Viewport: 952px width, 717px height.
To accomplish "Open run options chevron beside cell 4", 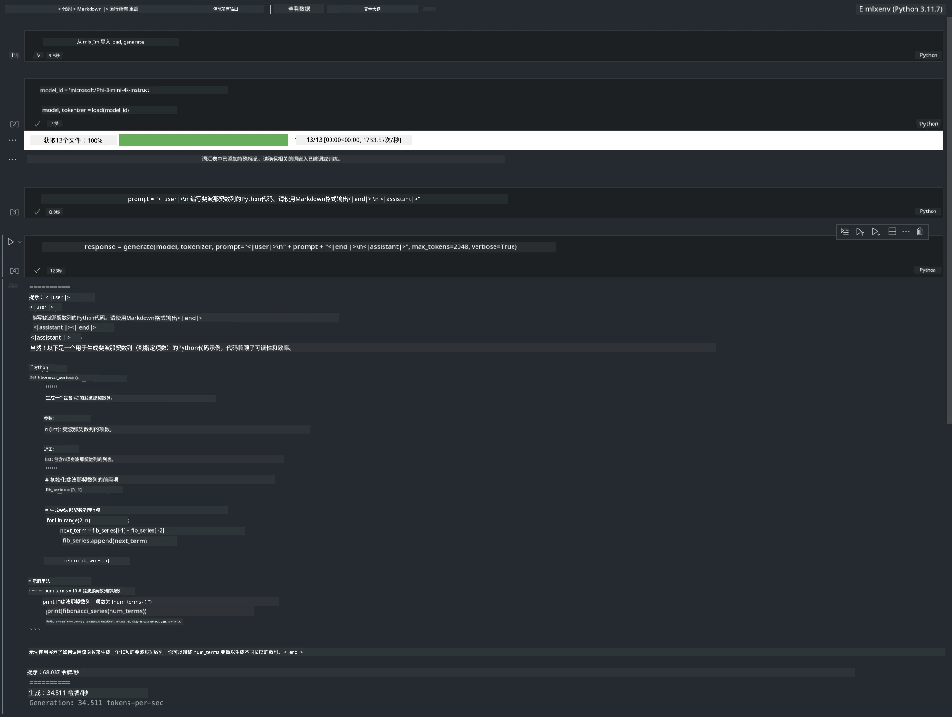I will pyautogui.click(x=20, y=242).
